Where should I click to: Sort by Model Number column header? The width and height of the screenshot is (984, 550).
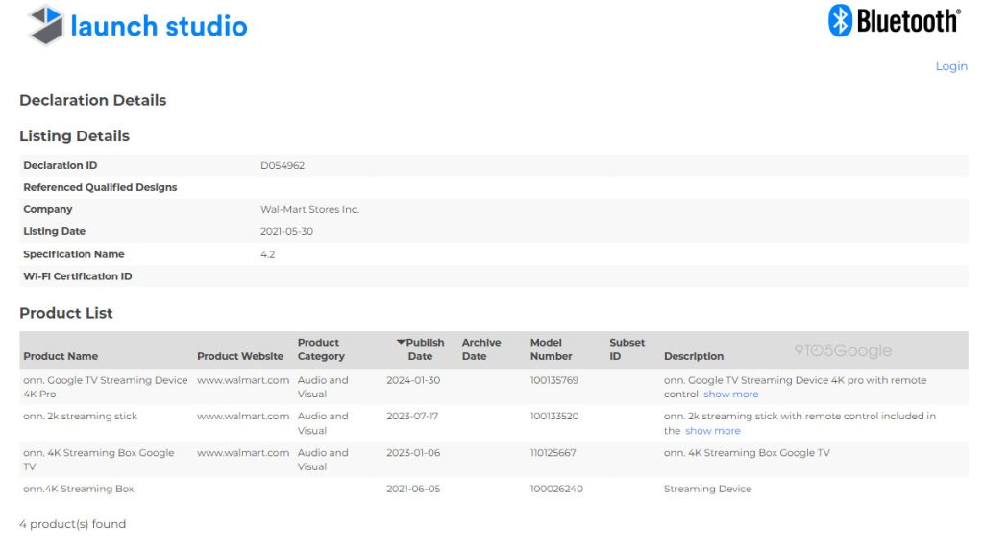coord(551,349)
